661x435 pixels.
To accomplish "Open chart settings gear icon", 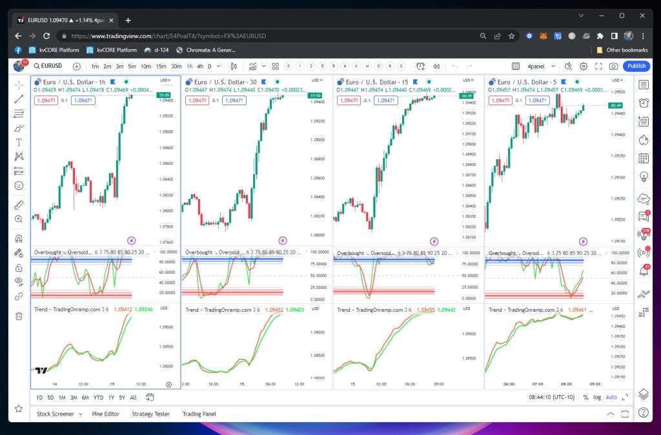I will coord(584,66).
